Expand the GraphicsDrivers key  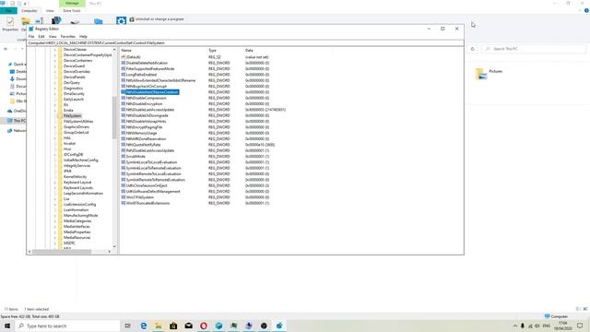pyautogui.click(x=55, y=127)
